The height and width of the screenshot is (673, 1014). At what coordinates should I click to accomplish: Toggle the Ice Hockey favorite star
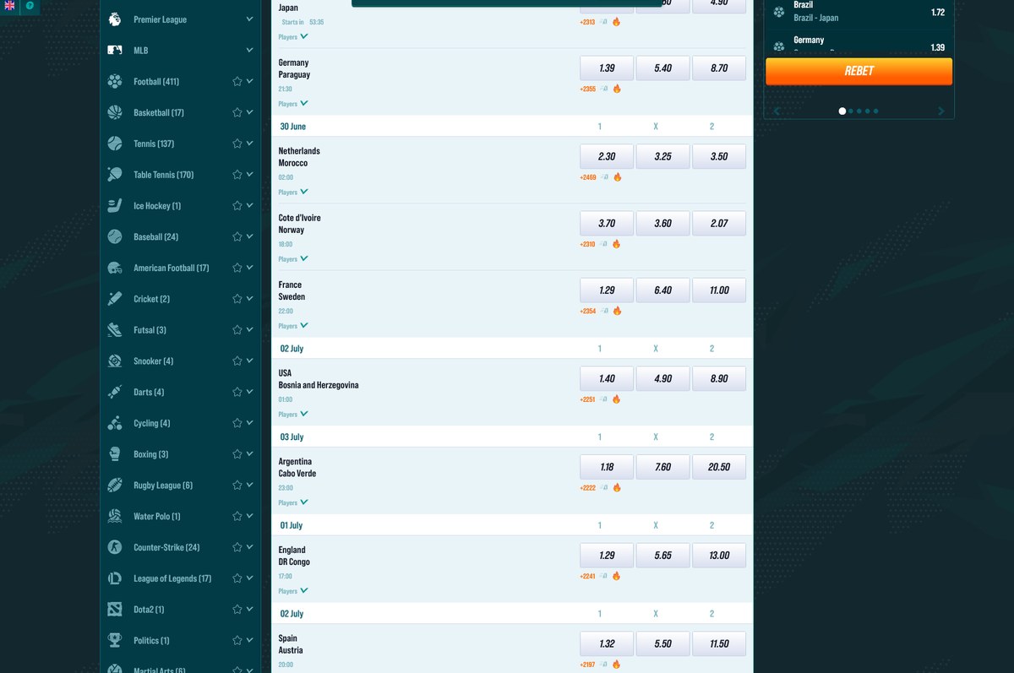pyautogui.click(x=237, y=205)
